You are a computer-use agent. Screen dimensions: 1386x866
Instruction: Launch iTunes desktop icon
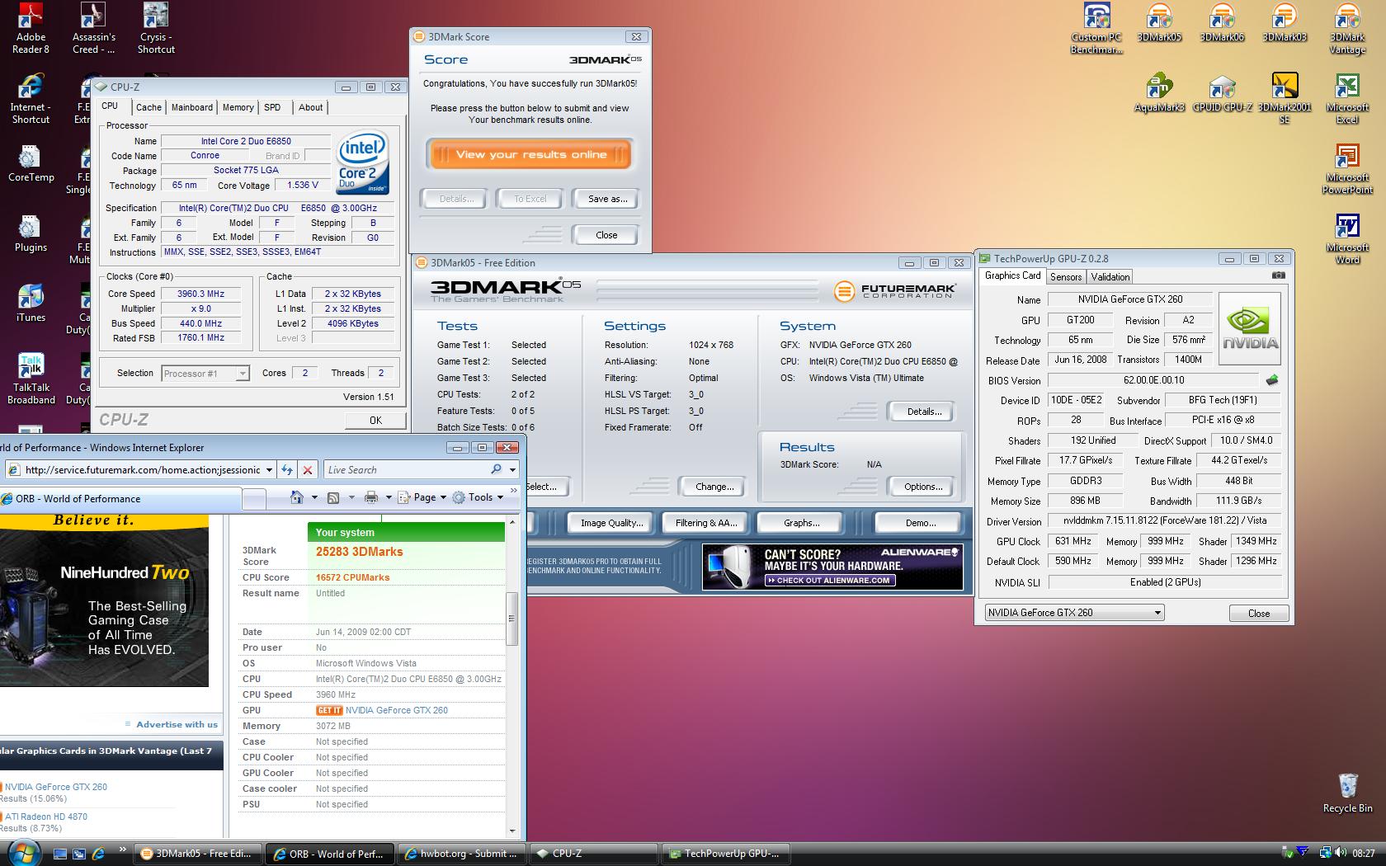pyautogui.click(x=31, y=304)
